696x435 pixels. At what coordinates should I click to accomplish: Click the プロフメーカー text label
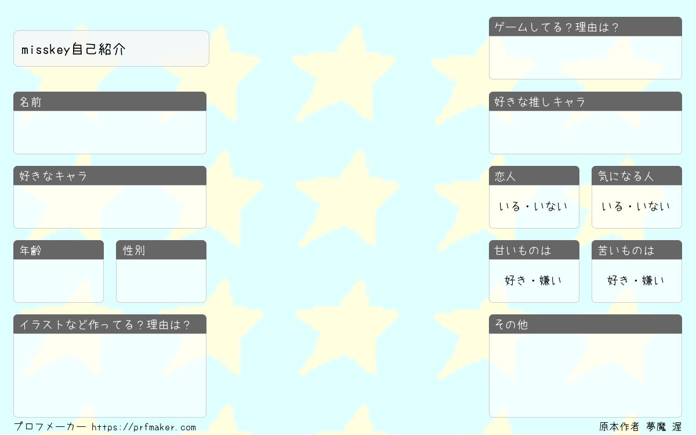click(x=50, y=427)
